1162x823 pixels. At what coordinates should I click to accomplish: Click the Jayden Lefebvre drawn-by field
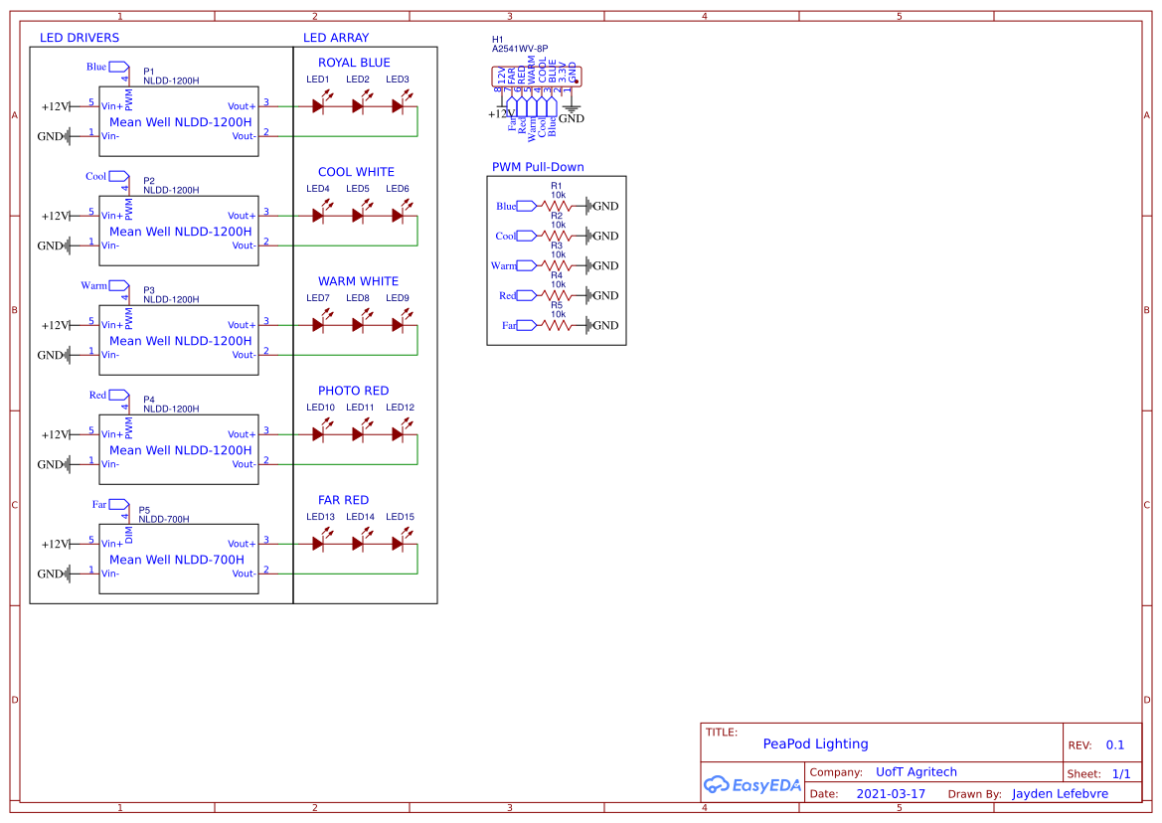1060,794
